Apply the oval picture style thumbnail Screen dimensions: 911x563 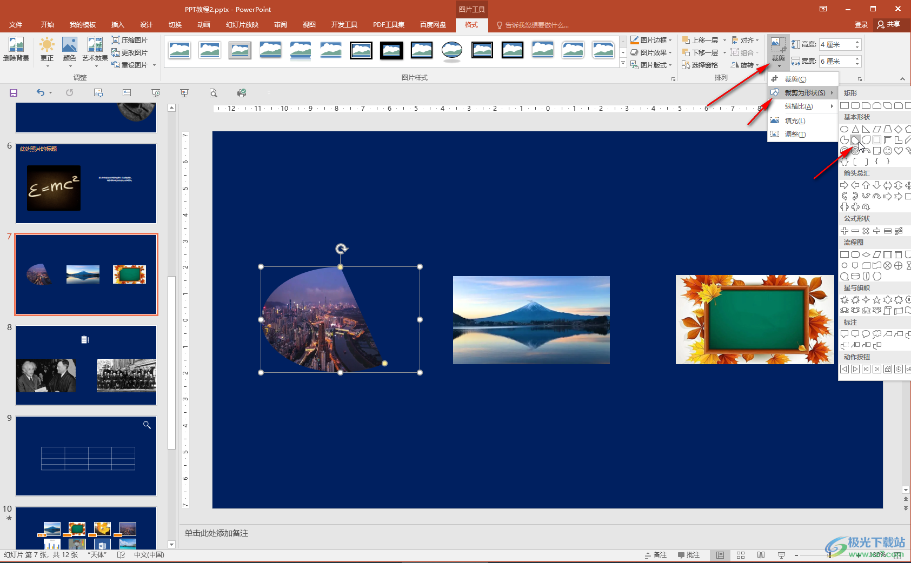pyautogui.click(x=452, y=50)
